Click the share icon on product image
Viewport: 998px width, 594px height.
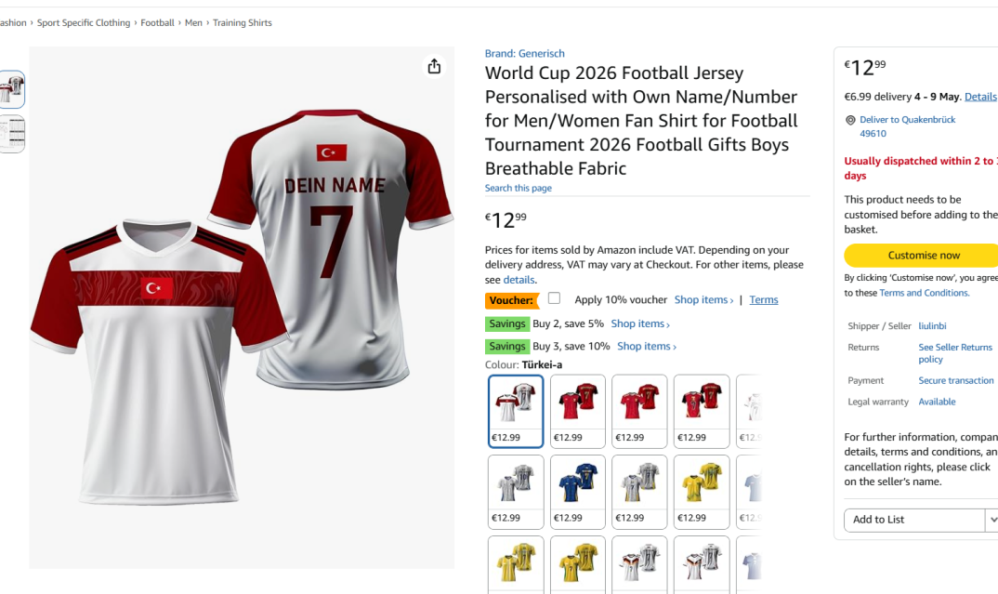[x=434, y=66]
